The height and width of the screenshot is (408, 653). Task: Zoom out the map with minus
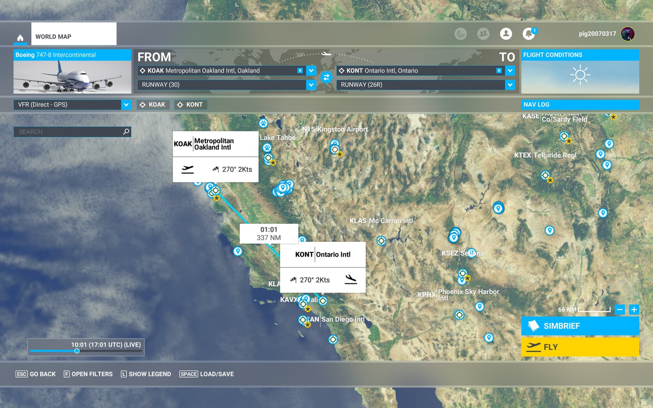click(620, 310)
